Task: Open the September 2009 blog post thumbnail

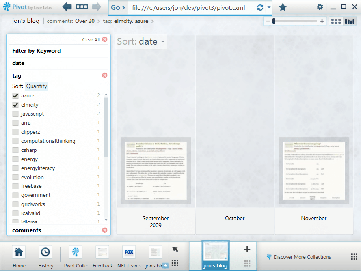Action: point(156,170)
